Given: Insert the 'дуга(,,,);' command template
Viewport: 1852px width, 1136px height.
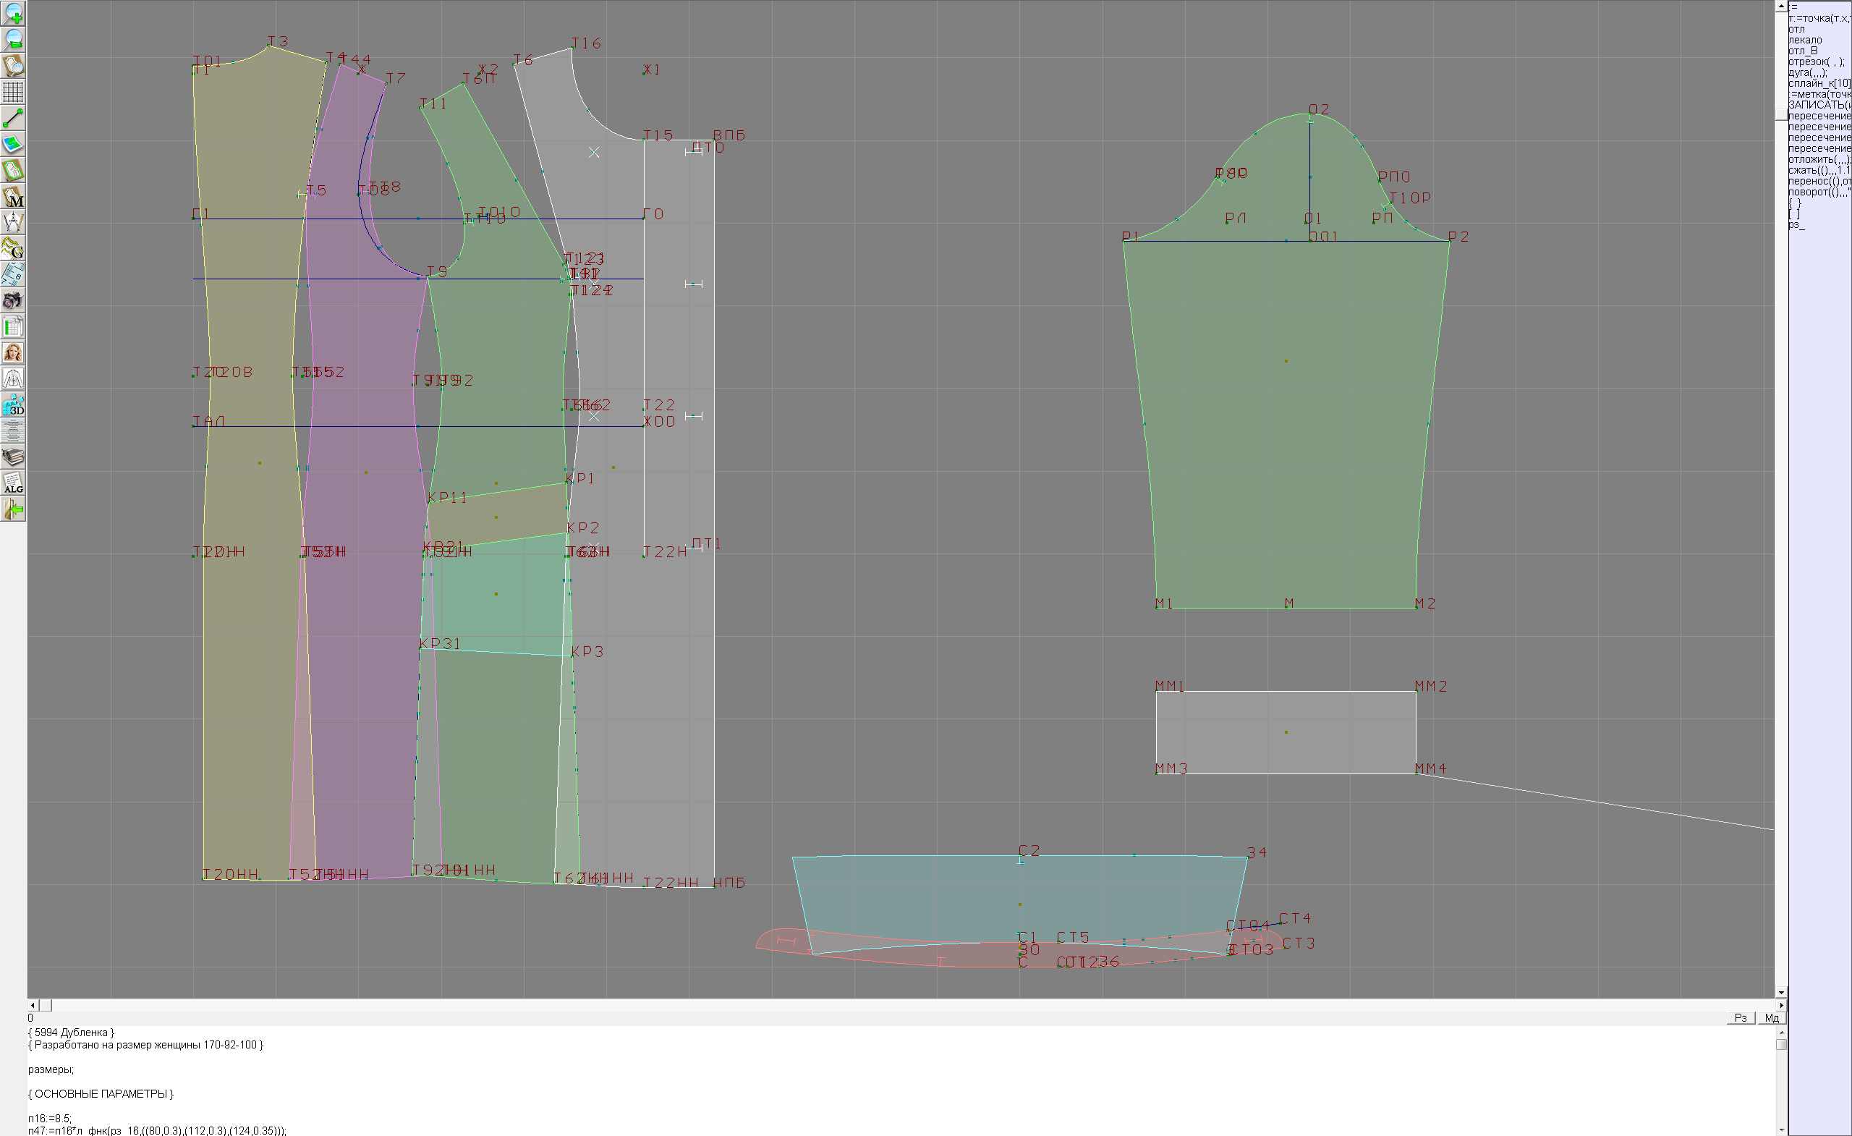Looking at the screenshot, I should tap(1807, 73).
